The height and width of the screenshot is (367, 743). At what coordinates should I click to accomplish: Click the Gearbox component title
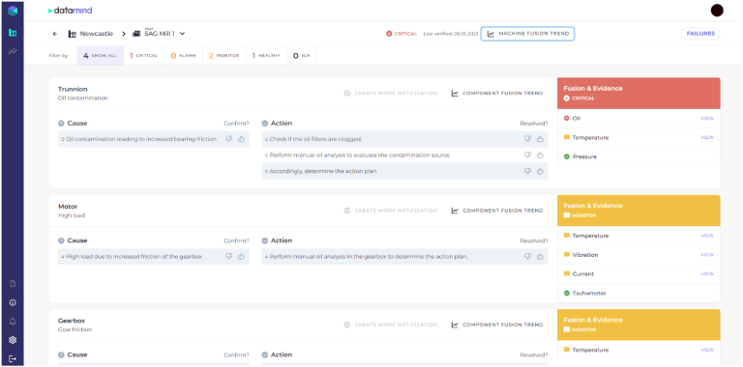click(71, 321)
